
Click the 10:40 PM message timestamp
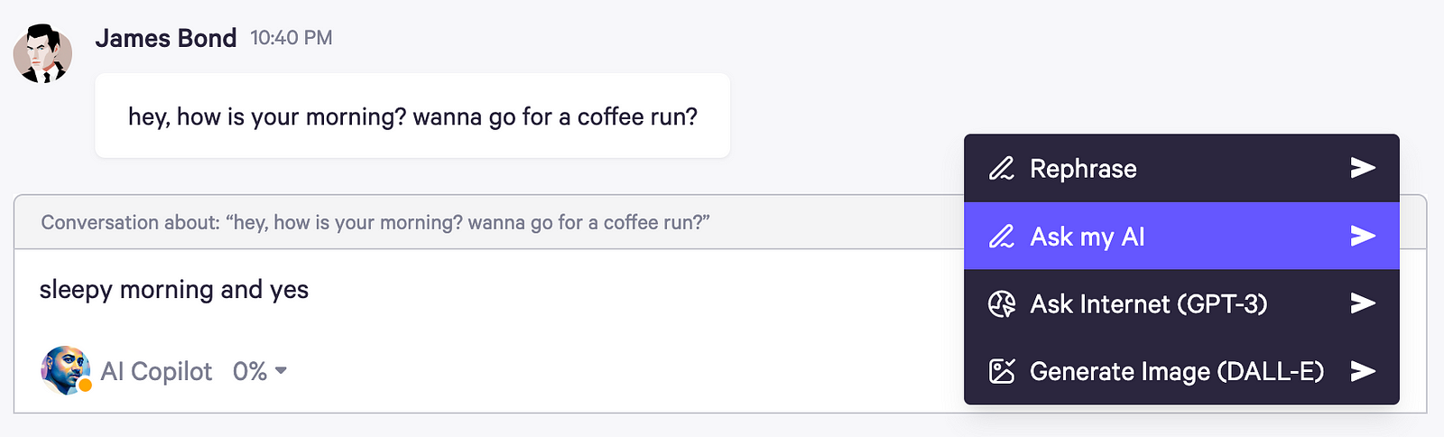[292, 38]
